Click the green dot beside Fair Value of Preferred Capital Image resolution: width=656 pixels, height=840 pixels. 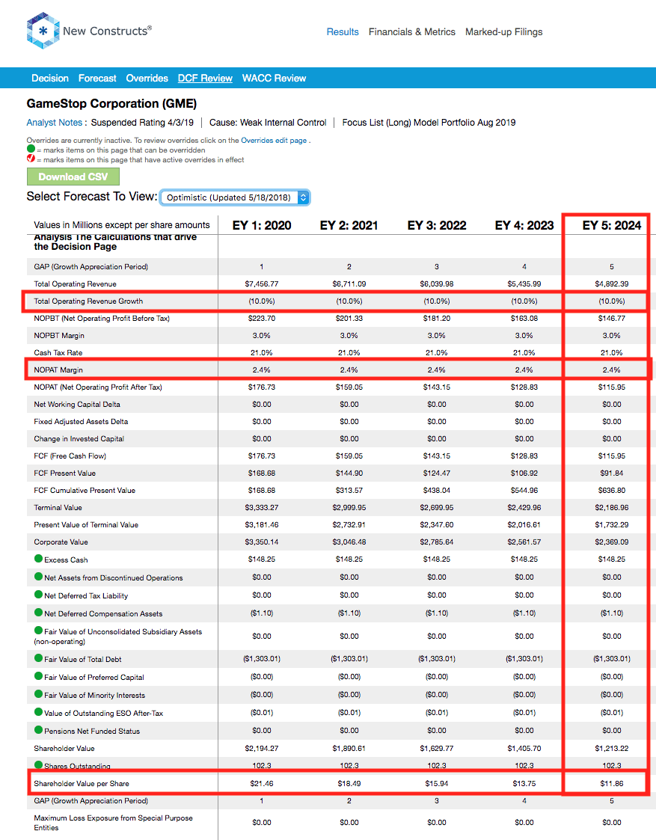[39, 676]
